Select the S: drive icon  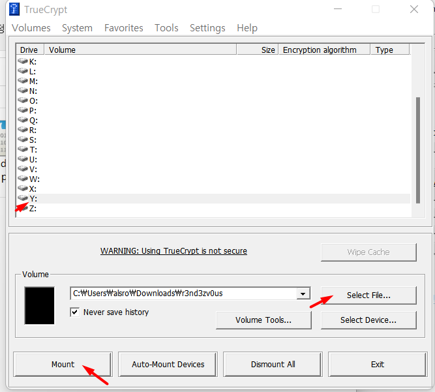tap(23, 140)
